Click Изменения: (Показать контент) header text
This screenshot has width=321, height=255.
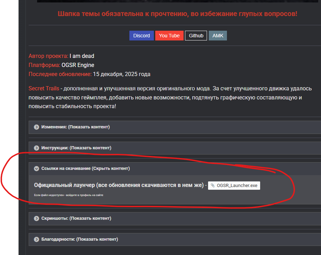pyautogui.click(x=76, y=127)
